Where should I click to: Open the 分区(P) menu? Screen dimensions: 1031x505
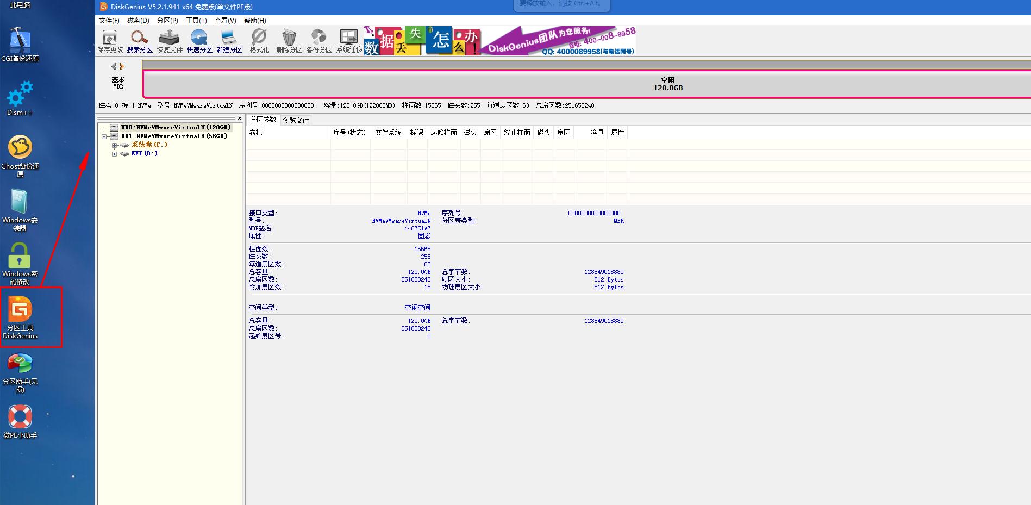[x=167, y=21]
